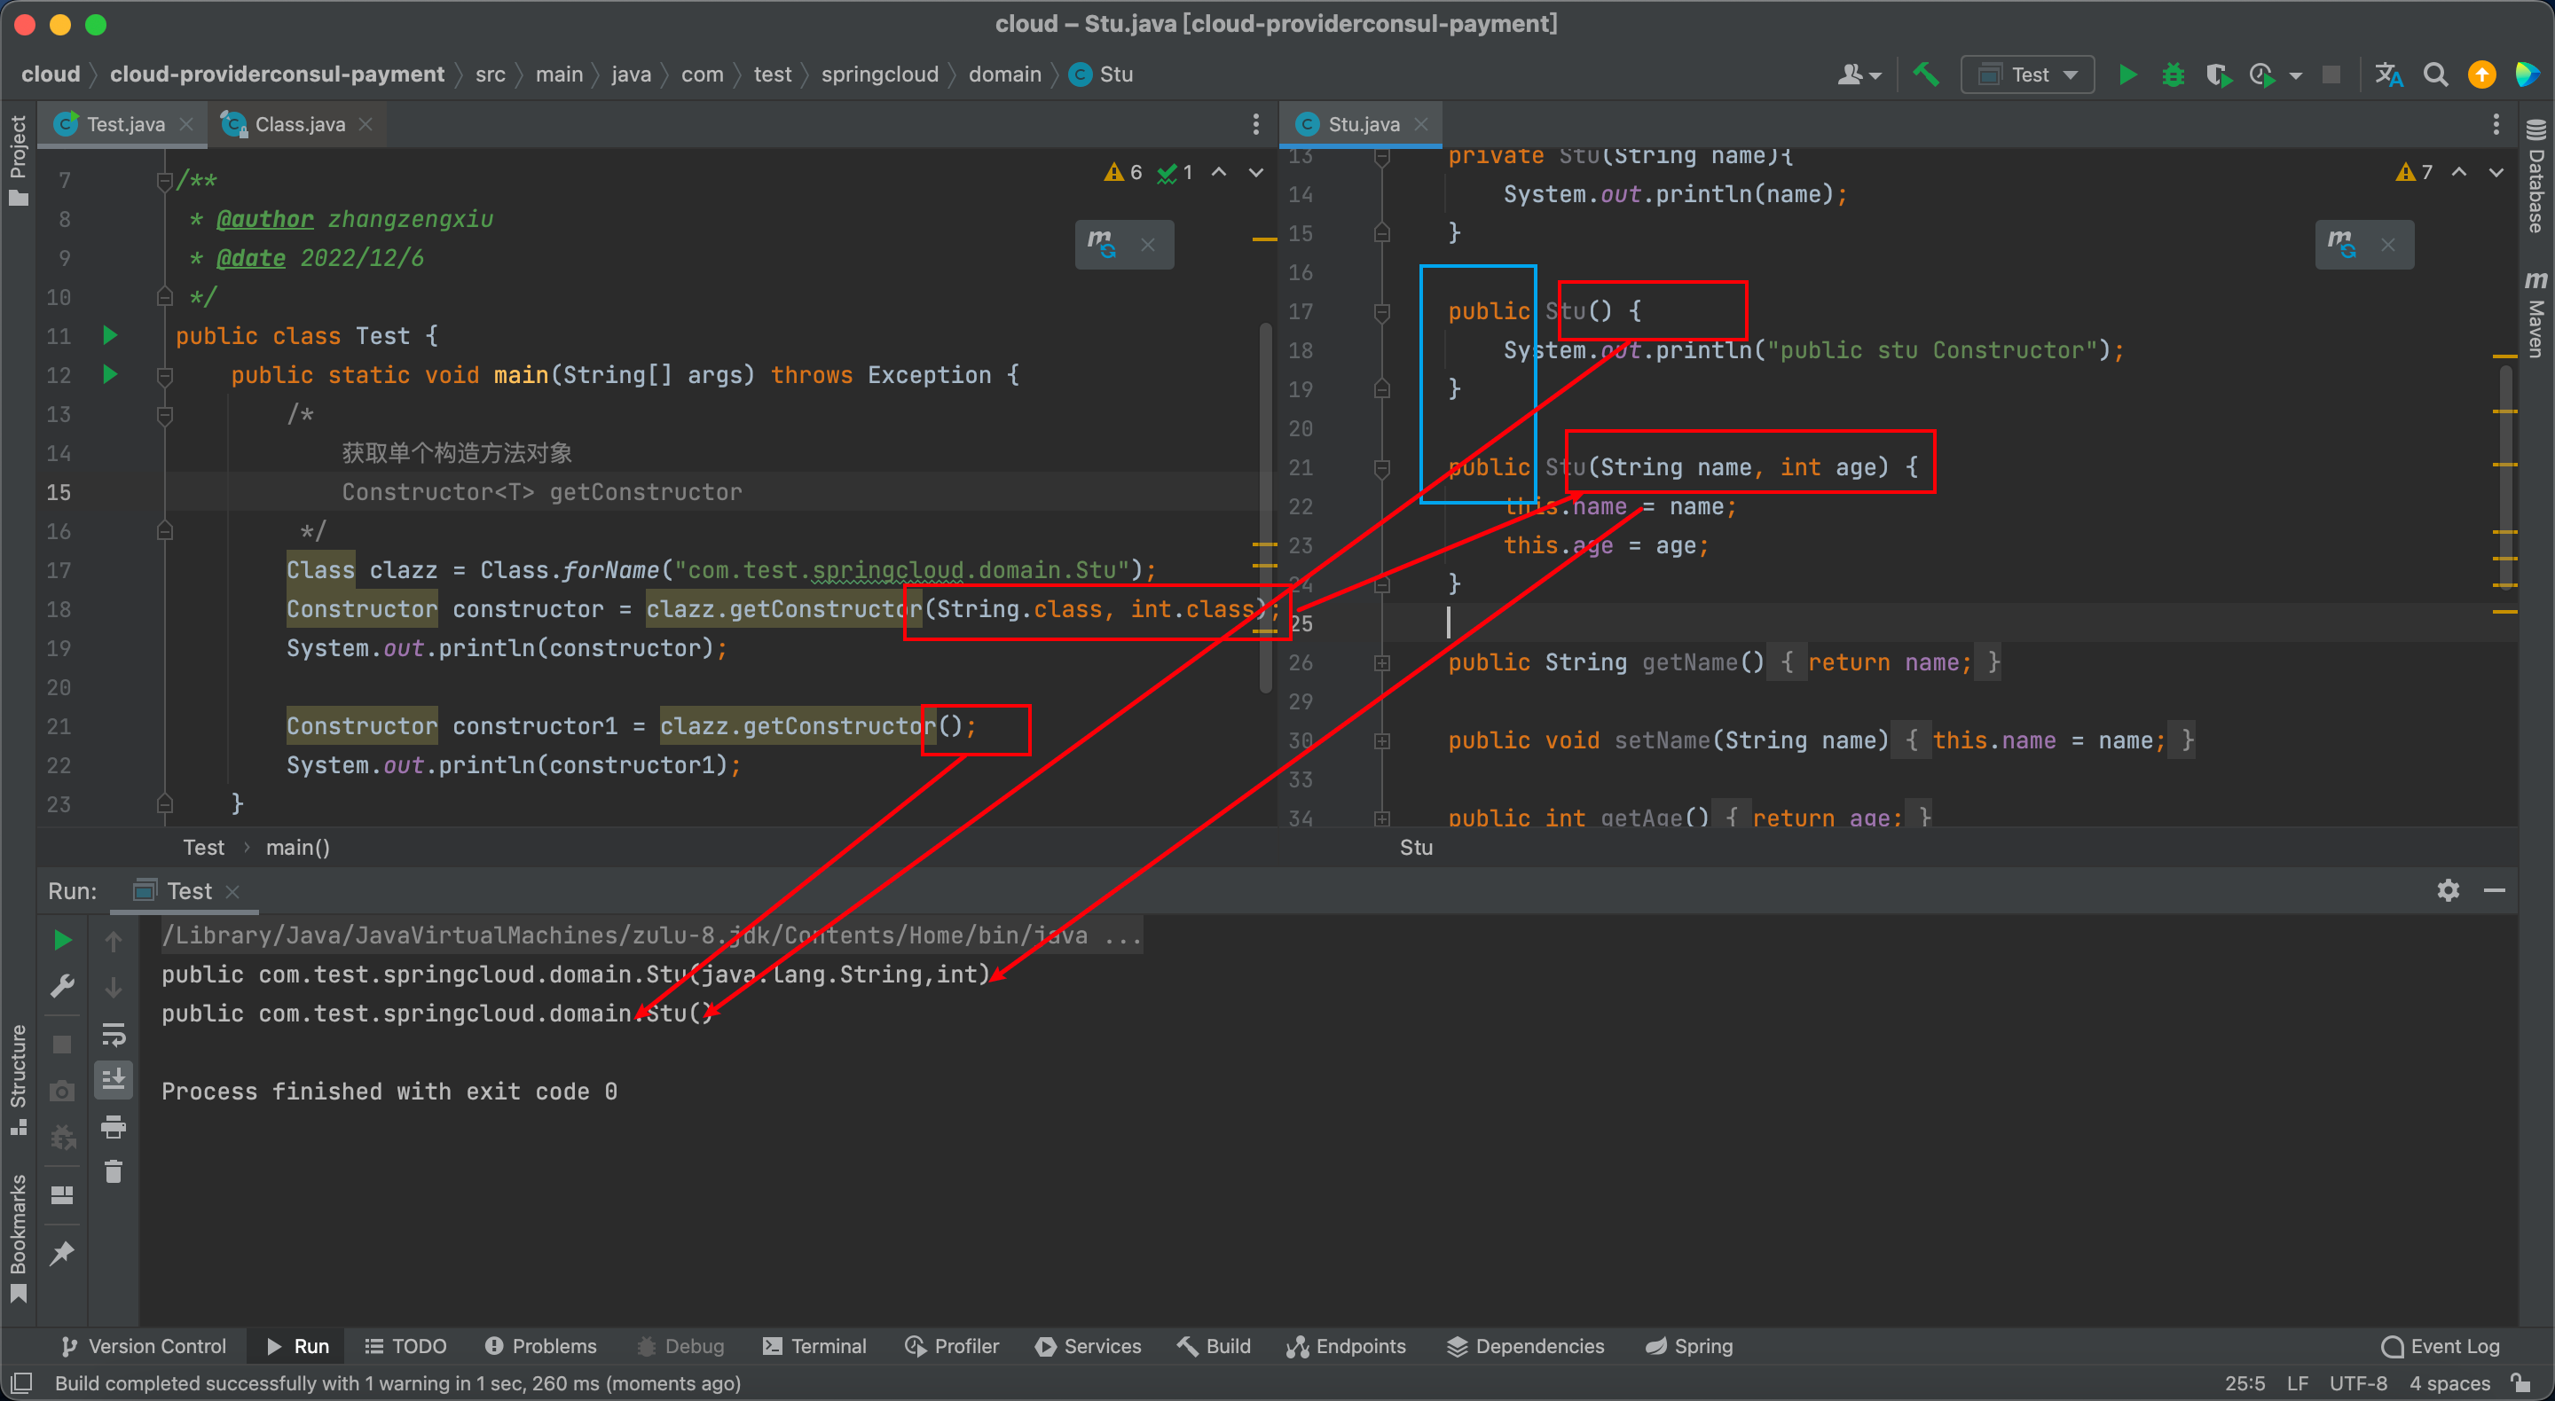The height and width of the screenshot is (1401, 2555).
Task: Go to previous highlighted error in Stu.java
Action: (2459, 173)
